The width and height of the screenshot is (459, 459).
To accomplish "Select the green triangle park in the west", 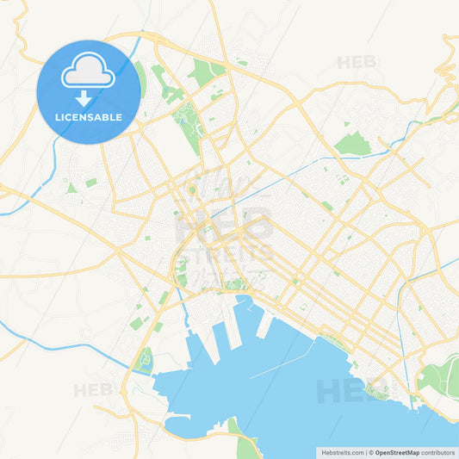I will tap(71, 188).
